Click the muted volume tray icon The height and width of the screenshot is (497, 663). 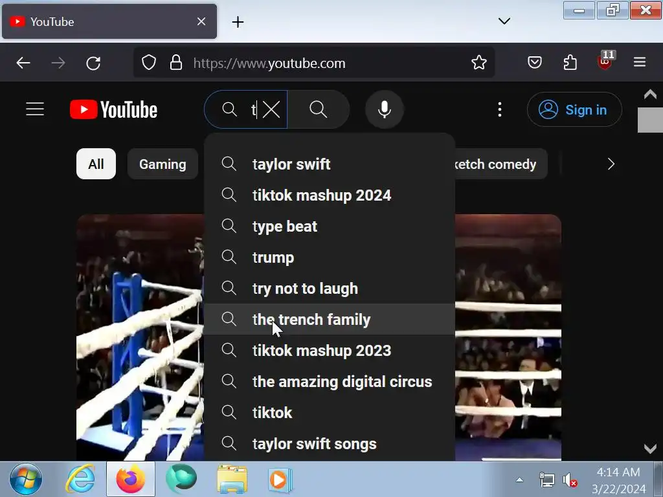pos(570,480)
